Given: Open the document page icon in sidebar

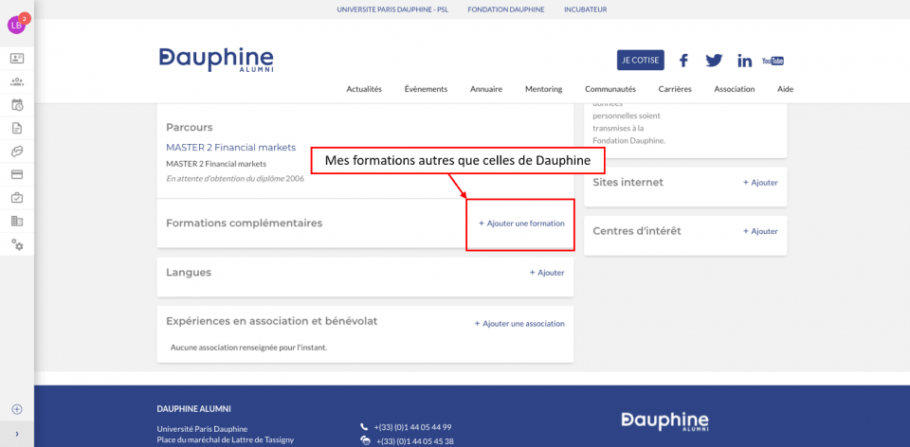Looking at the screenshot, I should coord(17,128).
